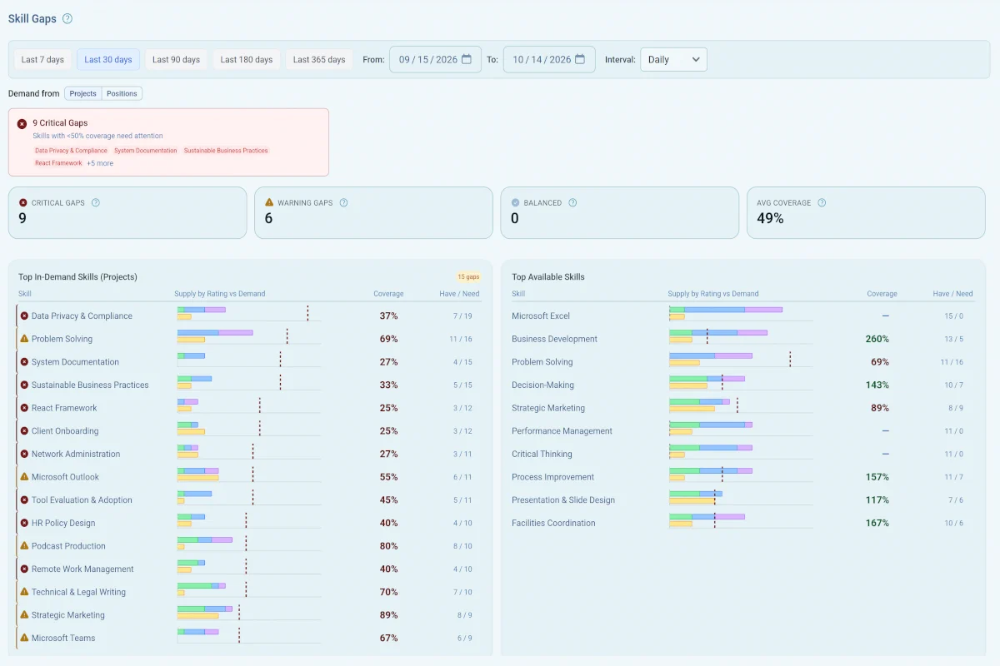
Task: Click the red error icon on 9 Critical Gaps alert
Action: pos(22,123)
